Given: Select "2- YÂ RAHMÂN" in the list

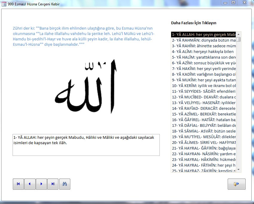Looking at the screenshot, I should click(x=203, y=40).
